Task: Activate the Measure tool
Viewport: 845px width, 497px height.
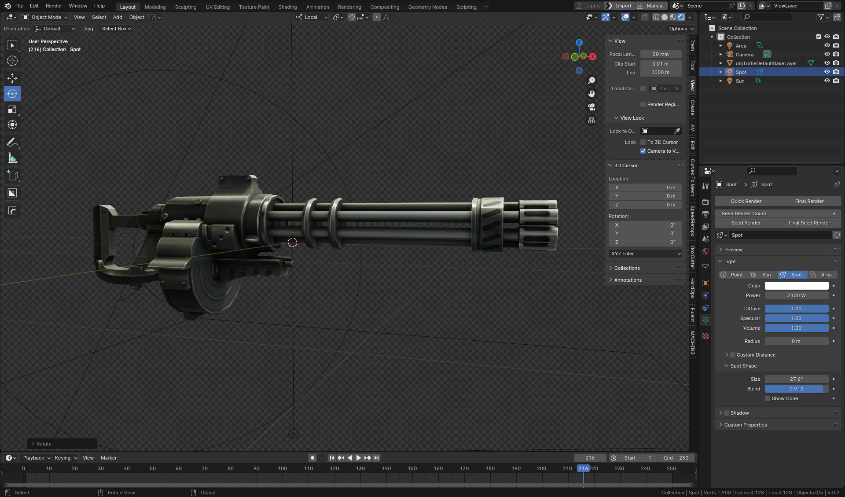Action: tap(12, 158)
